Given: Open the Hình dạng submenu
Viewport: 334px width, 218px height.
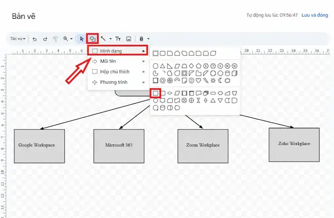Looking at the screenshot, I should pos(117,51).
